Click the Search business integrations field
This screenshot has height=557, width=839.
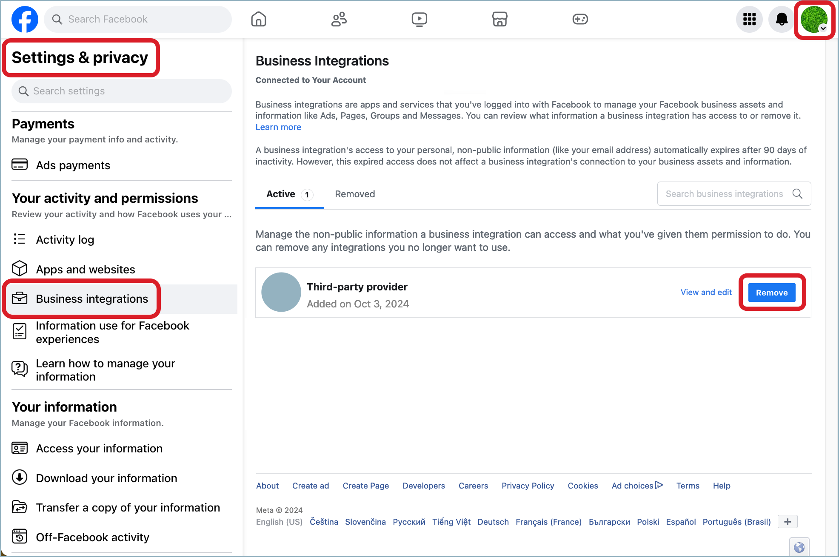click(x=725, y=193)
